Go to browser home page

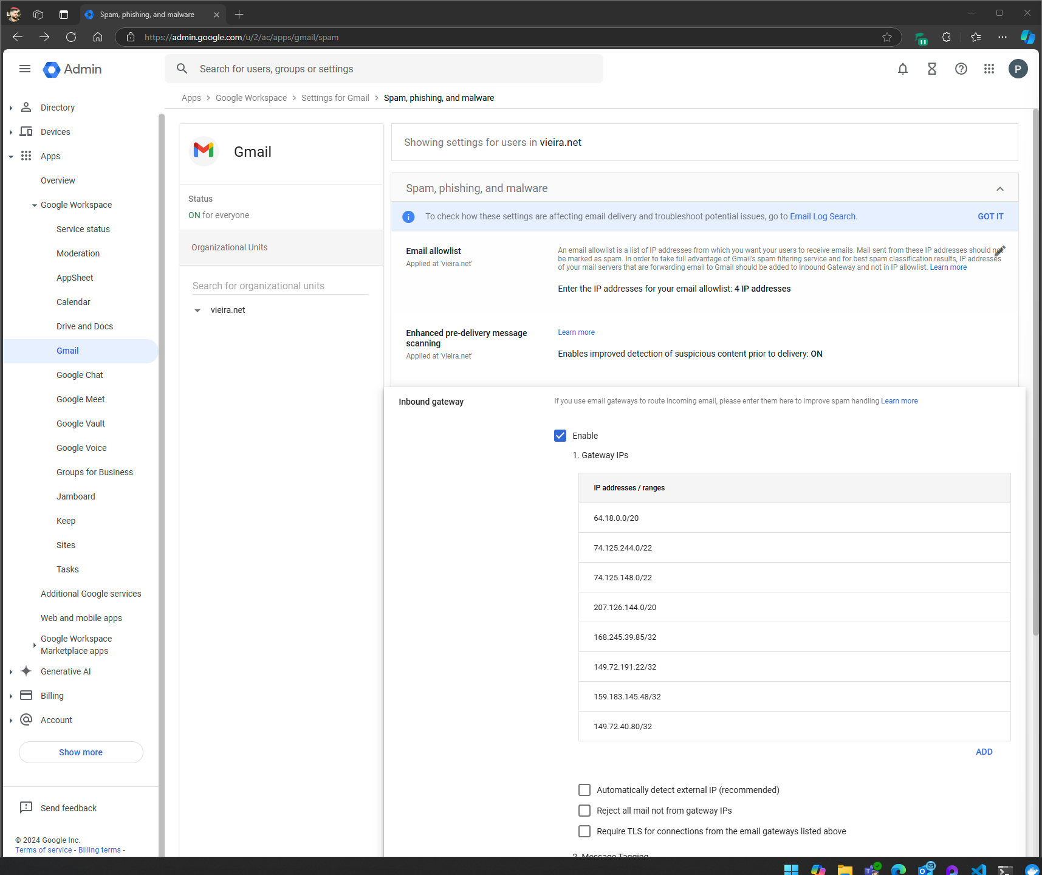point(98,37)
